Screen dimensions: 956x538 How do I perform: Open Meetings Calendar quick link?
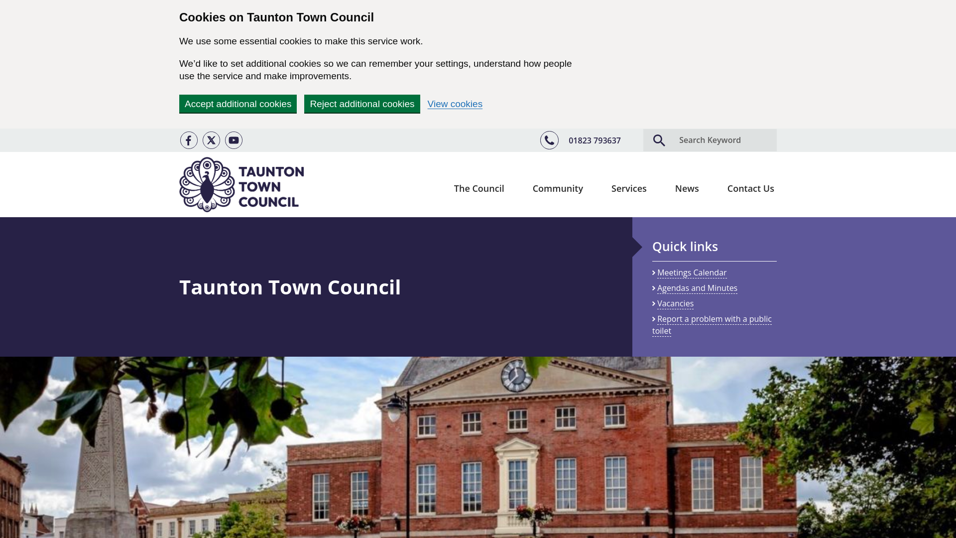(692, 273)
